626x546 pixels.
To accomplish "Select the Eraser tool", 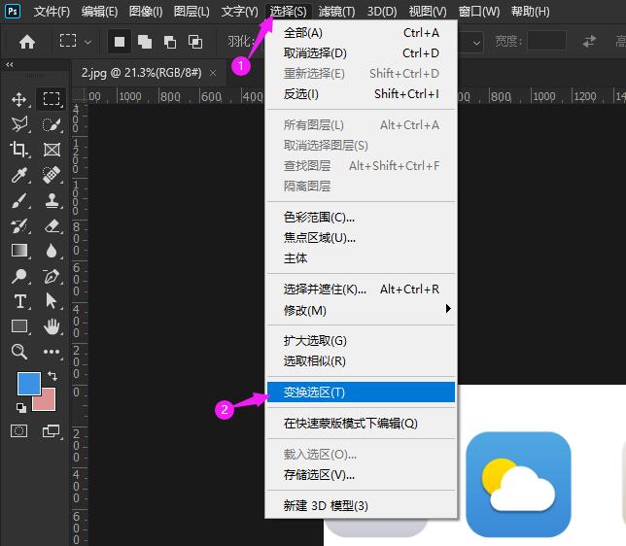I will tap(52, 226).
